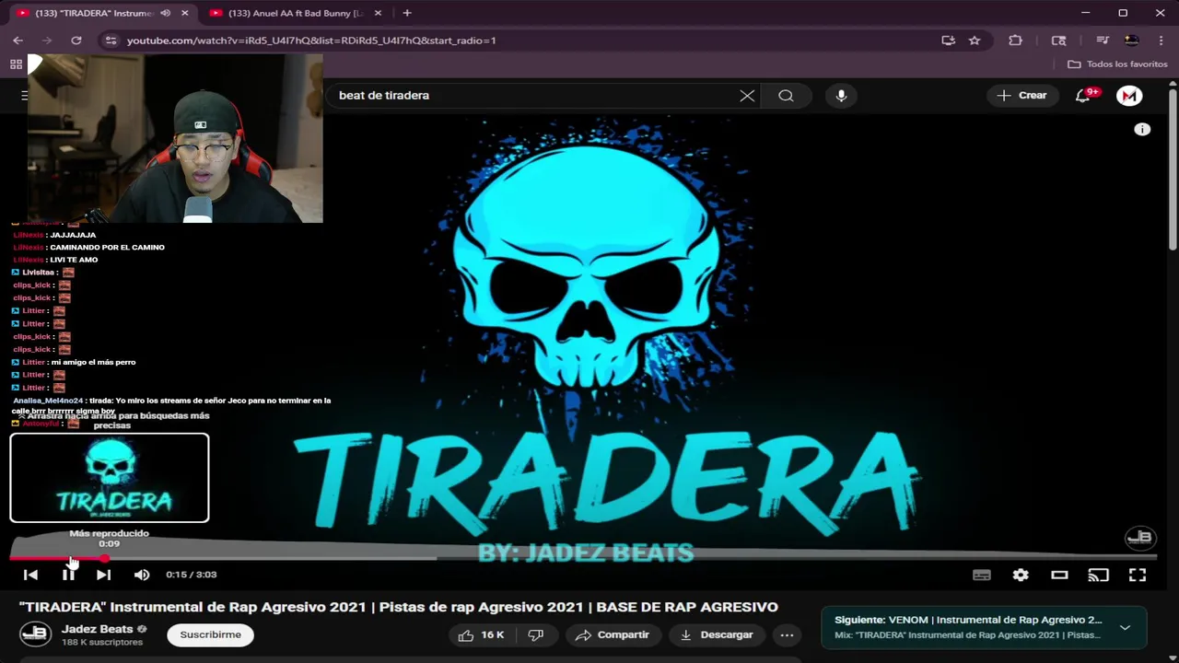
Task: Click Jadez Beats watermark on video
Action: (1139, 538)
